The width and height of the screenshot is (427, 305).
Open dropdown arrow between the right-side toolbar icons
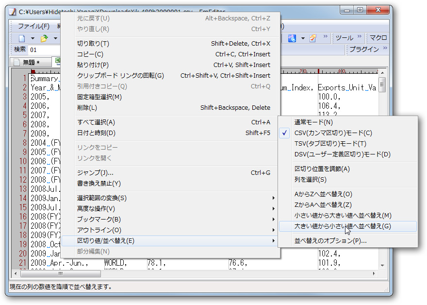(x=303, y=38)
